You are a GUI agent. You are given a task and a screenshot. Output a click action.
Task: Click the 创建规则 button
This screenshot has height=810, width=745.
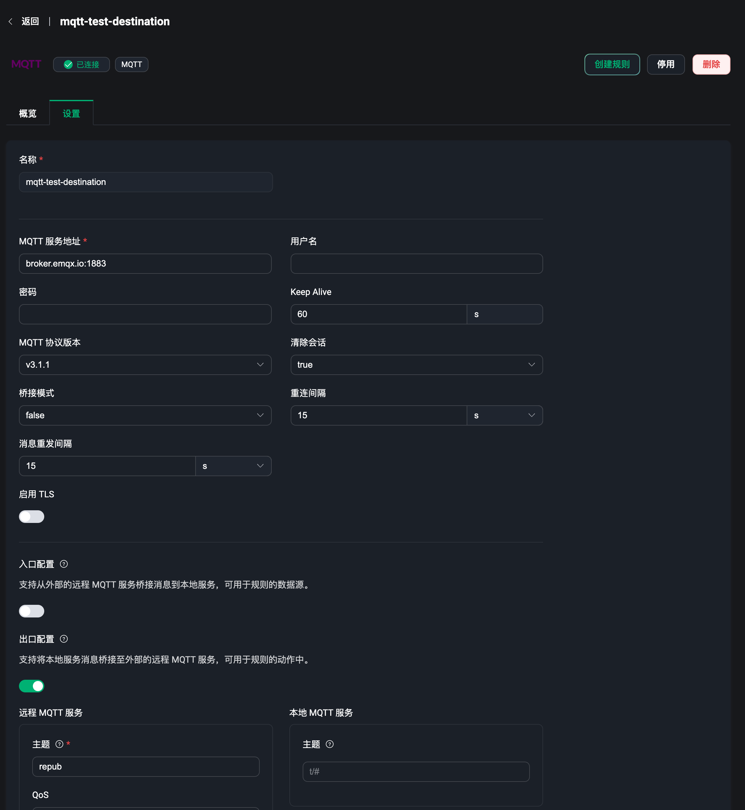tap(612, 64)
